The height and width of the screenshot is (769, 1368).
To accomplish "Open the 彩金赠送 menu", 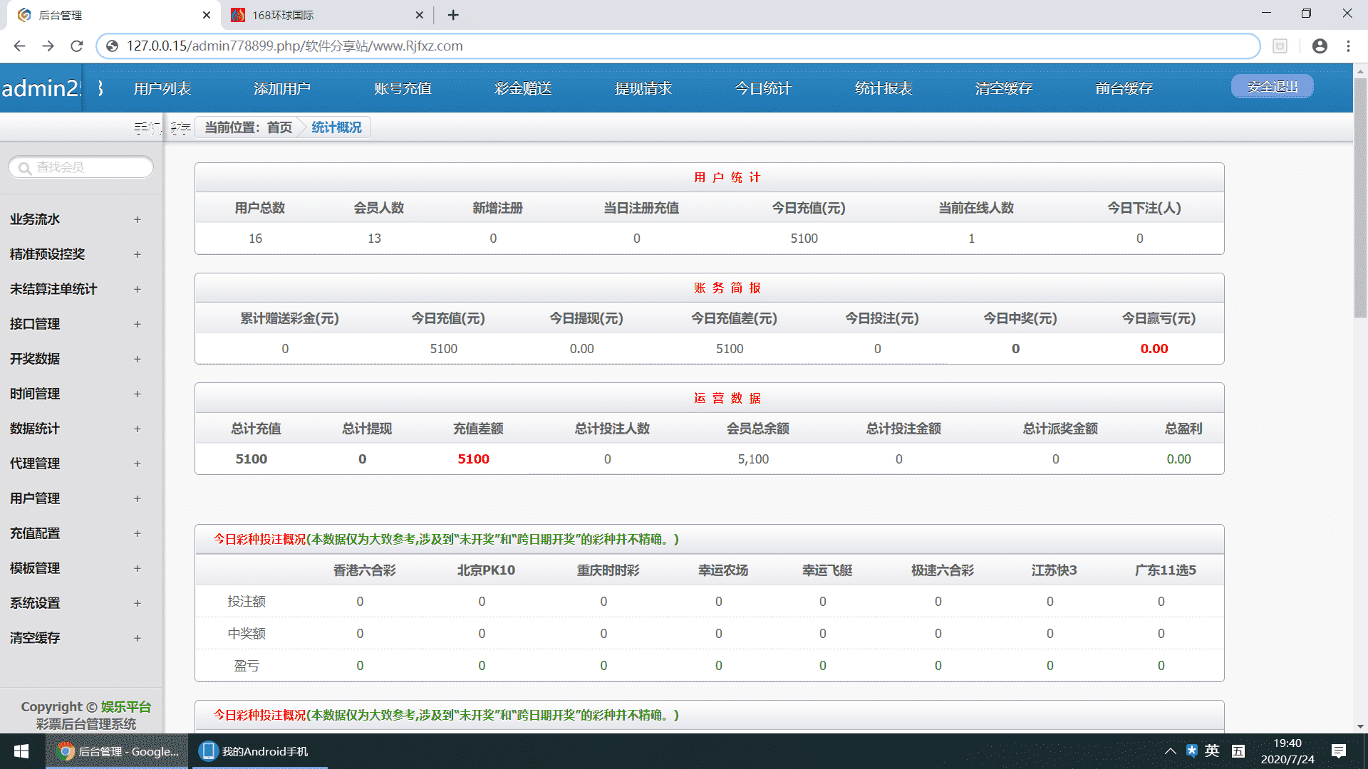I will tap(523, 88).
